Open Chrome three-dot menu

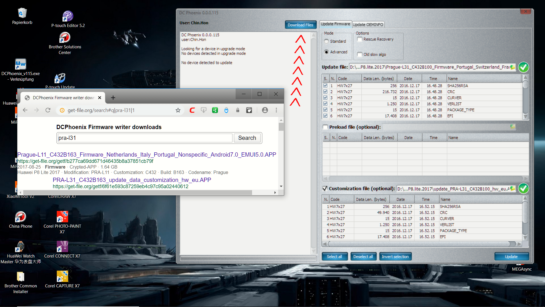coord(276,110)
